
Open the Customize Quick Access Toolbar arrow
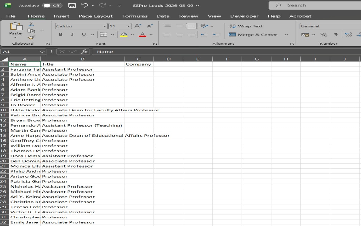click(120, 6)
